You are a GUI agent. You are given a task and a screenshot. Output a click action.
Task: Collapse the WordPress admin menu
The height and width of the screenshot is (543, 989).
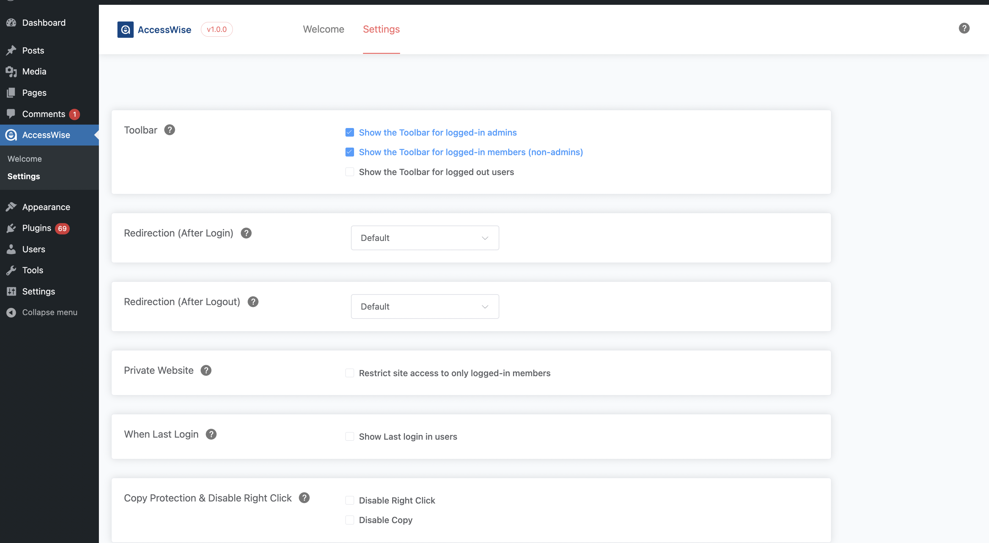pyautogui.click(x=49, y=312)
